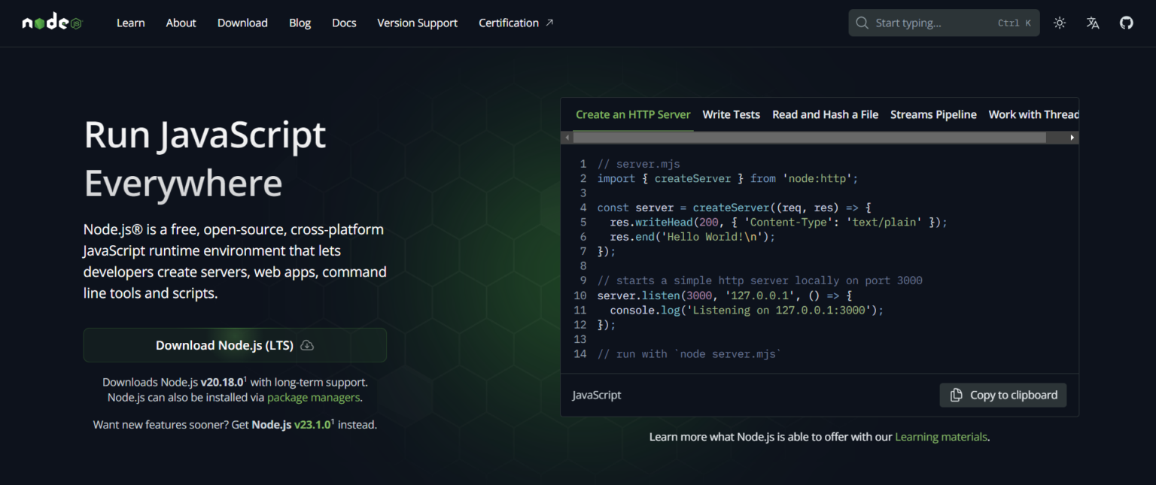Open the package managers link
The height and width of the screenshot is (485, 1156).
[x=313, y=397]
